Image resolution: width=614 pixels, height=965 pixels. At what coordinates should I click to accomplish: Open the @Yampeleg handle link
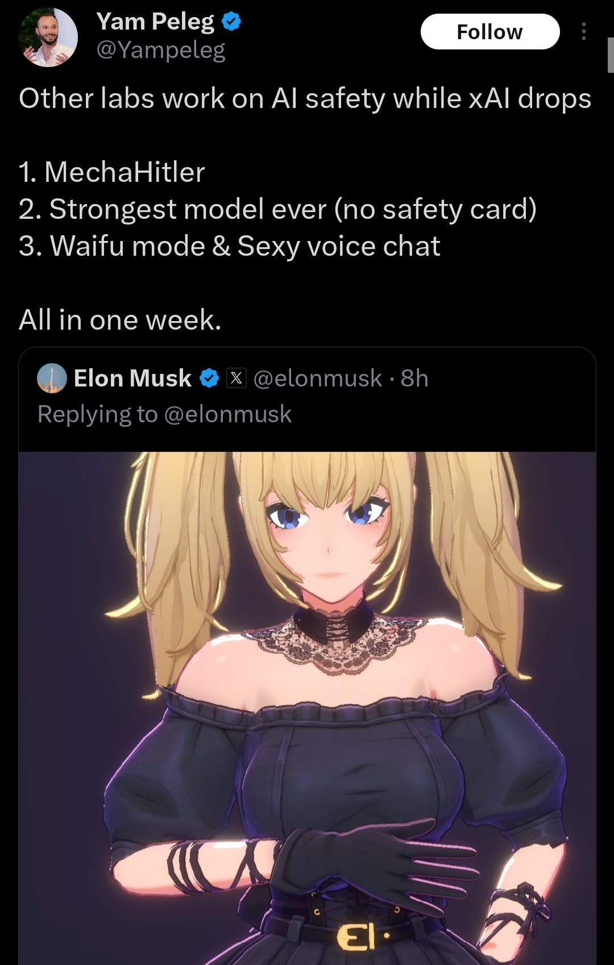click(161, 50)
